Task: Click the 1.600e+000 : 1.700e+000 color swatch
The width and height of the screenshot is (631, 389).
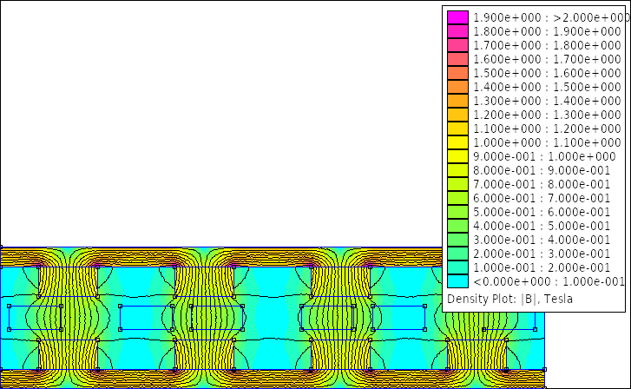Action: coord(457,59)
